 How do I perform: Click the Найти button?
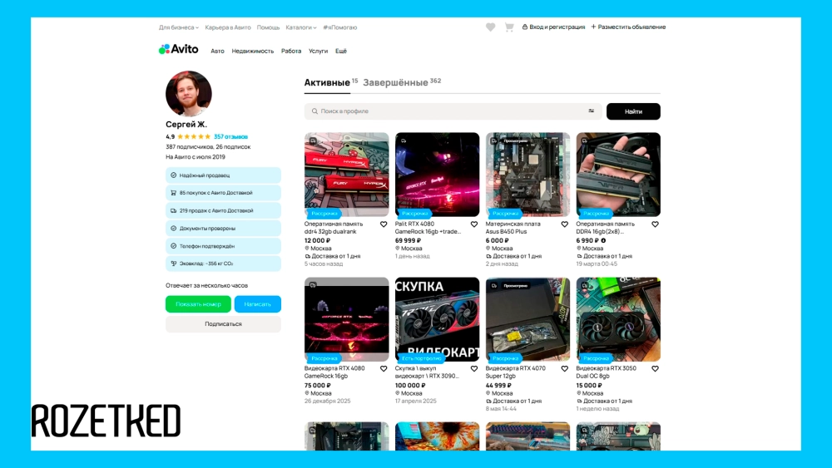point(633,111)
